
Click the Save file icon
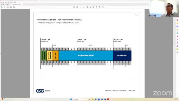point(2,7)
